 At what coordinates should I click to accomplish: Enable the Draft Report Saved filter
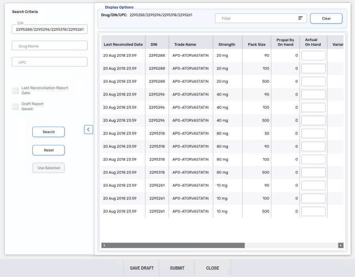click(x=15, y=106)
